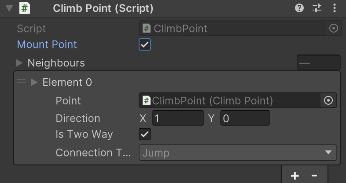Toggle the Is Two Way checkbox

click(x=145, y=134)
